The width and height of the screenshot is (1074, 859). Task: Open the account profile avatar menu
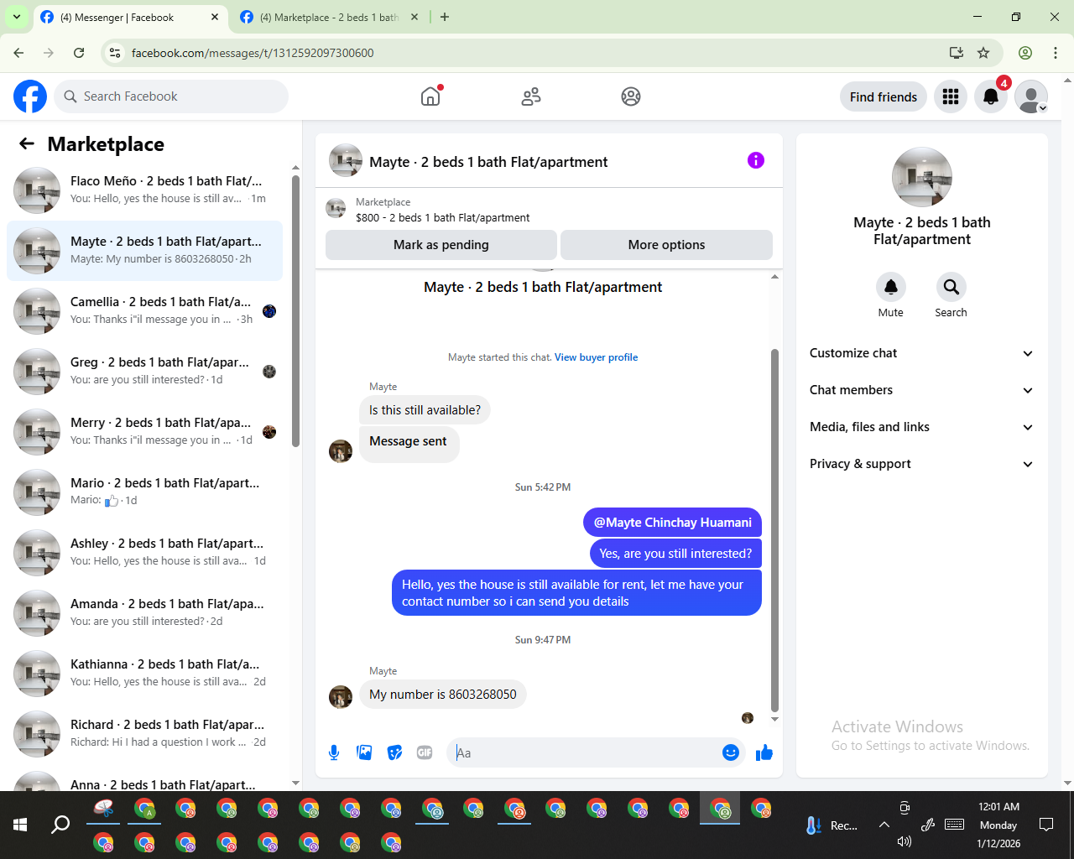(x=1031, y=96)
